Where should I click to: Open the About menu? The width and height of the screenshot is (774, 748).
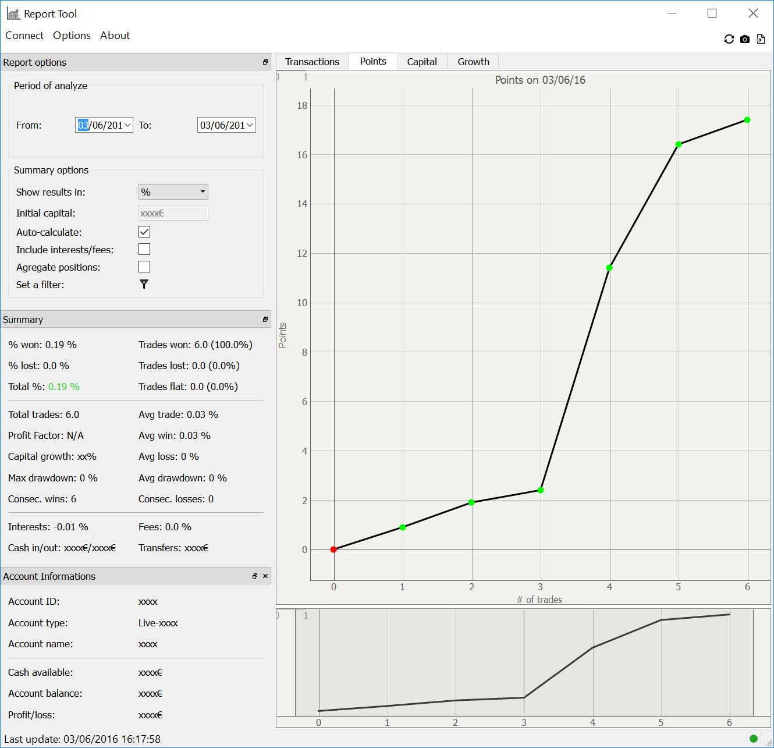pyautogui.click(x=115, y=36)
